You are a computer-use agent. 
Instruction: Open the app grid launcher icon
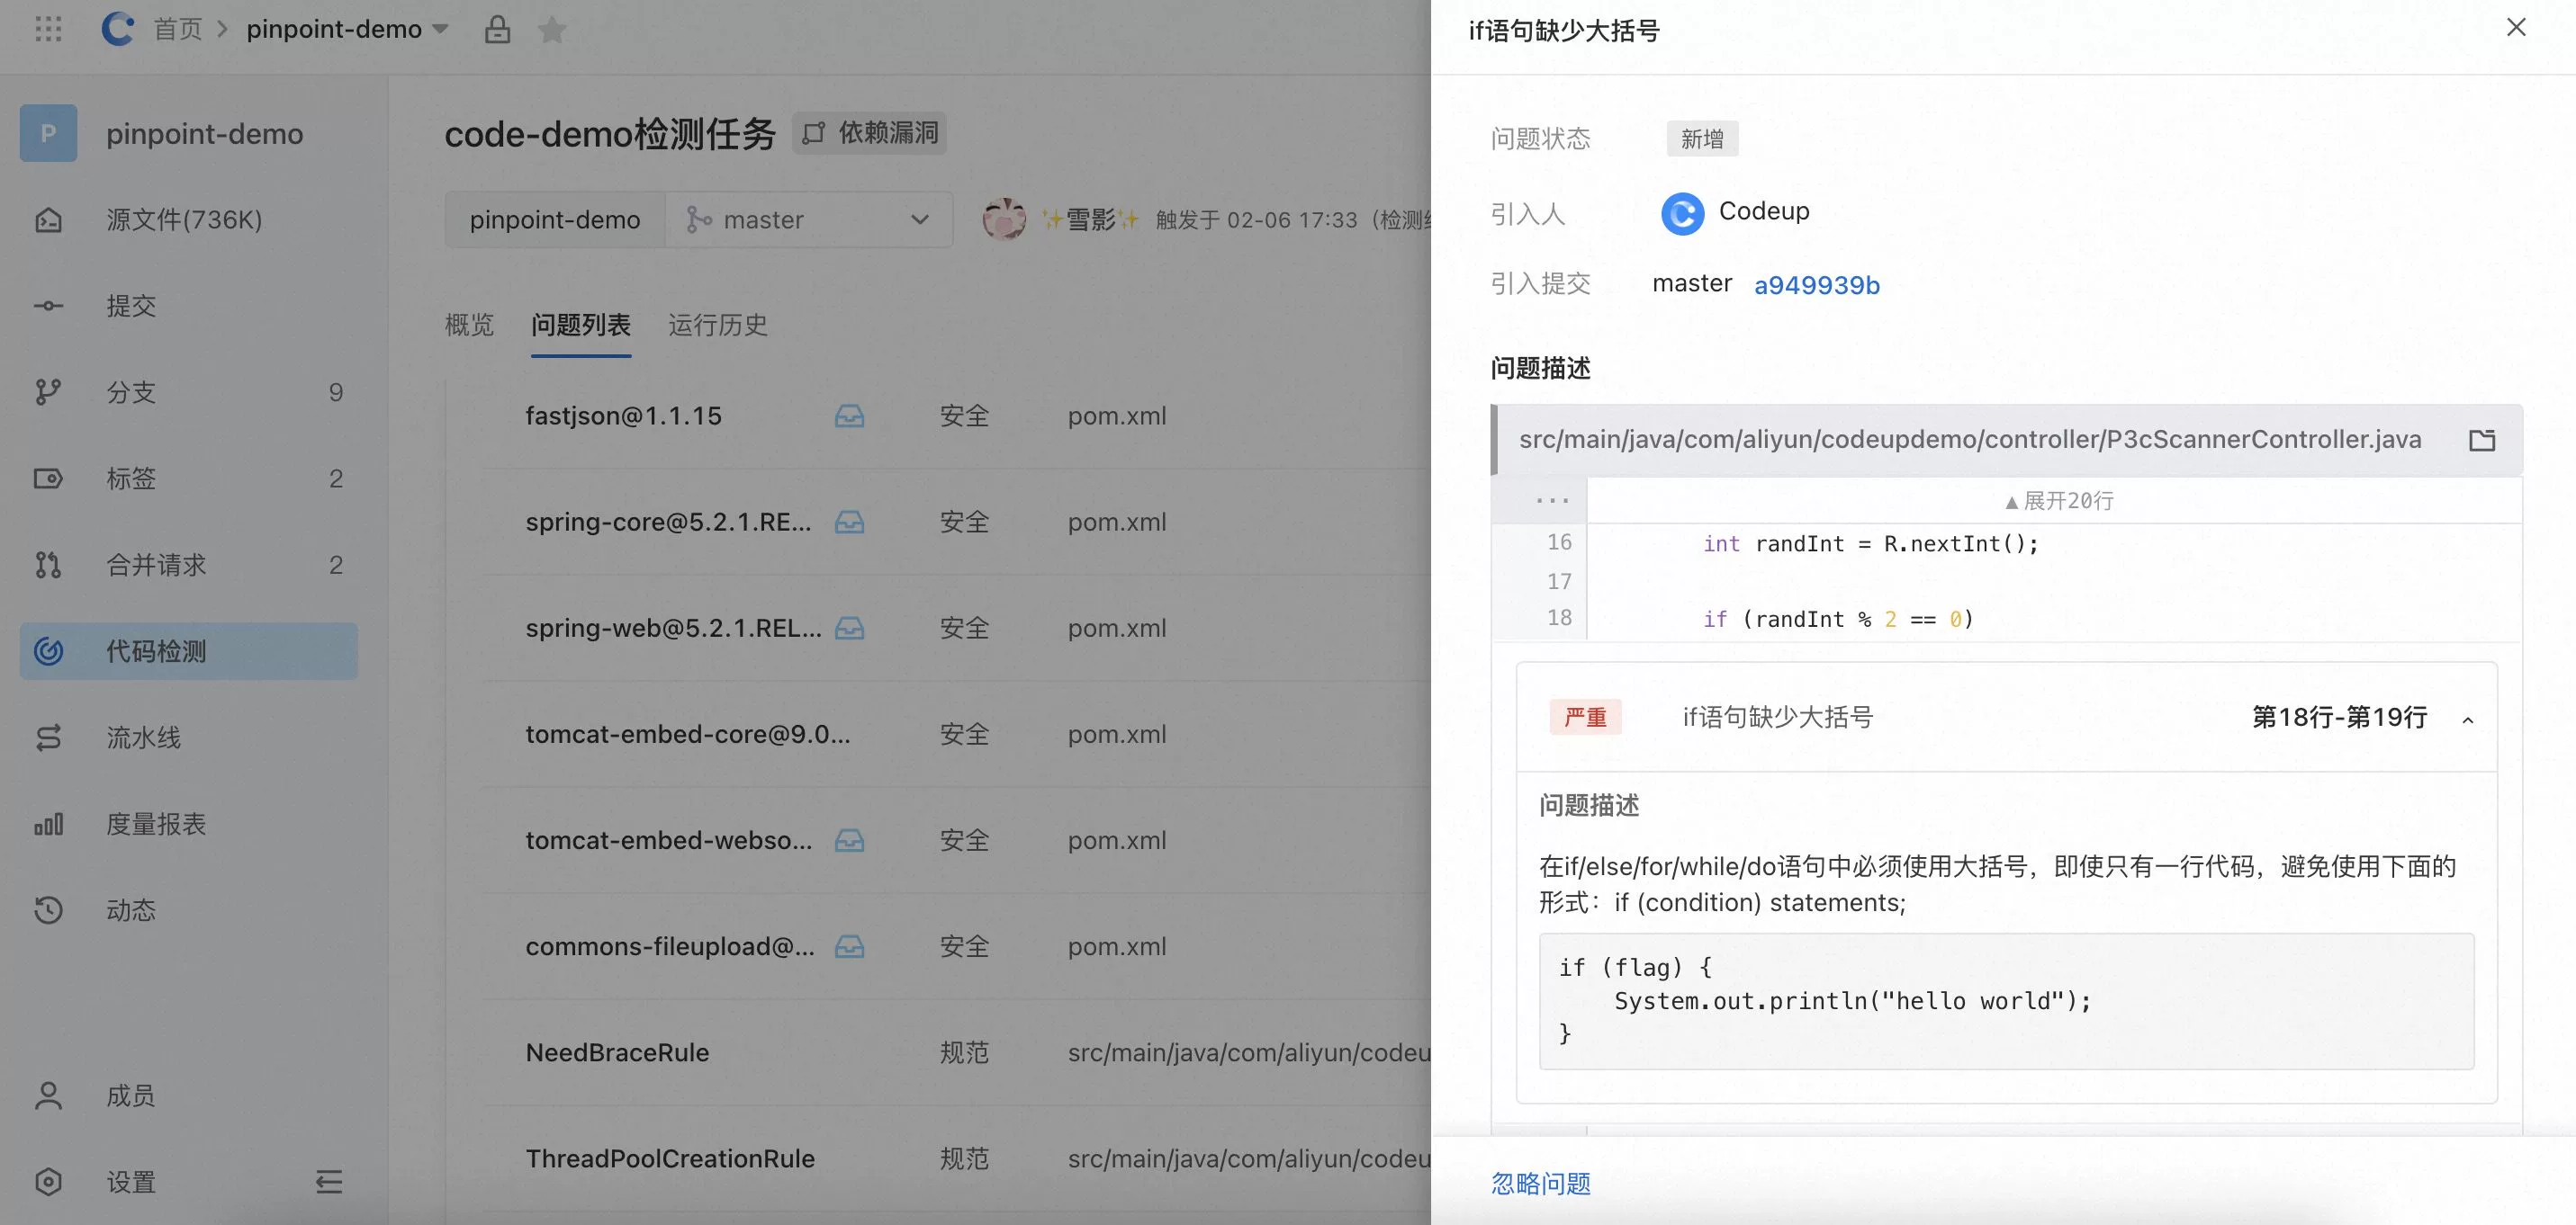[48, 29]
